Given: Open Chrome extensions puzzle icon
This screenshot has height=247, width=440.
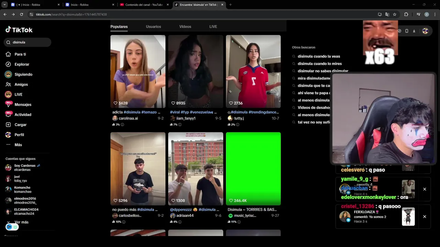Looking at the screenshot, I should tap(406, 14).
